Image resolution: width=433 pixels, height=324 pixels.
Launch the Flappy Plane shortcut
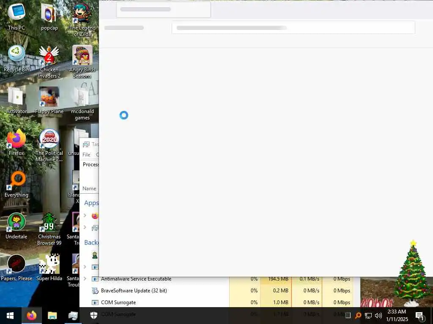(x=49, y=100)
